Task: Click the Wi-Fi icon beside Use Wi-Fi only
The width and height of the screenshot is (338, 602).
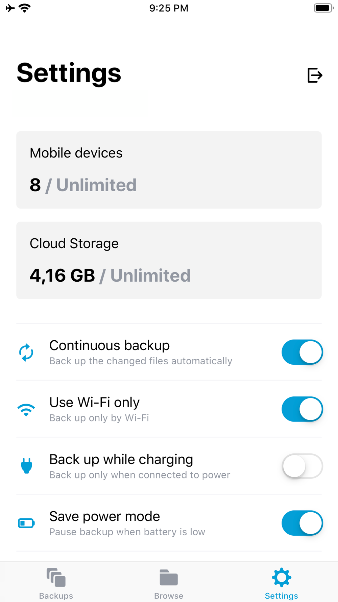Action: pos(26,410)
